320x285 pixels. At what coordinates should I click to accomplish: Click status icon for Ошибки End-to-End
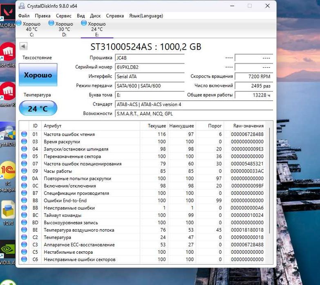tap(24, 200)
